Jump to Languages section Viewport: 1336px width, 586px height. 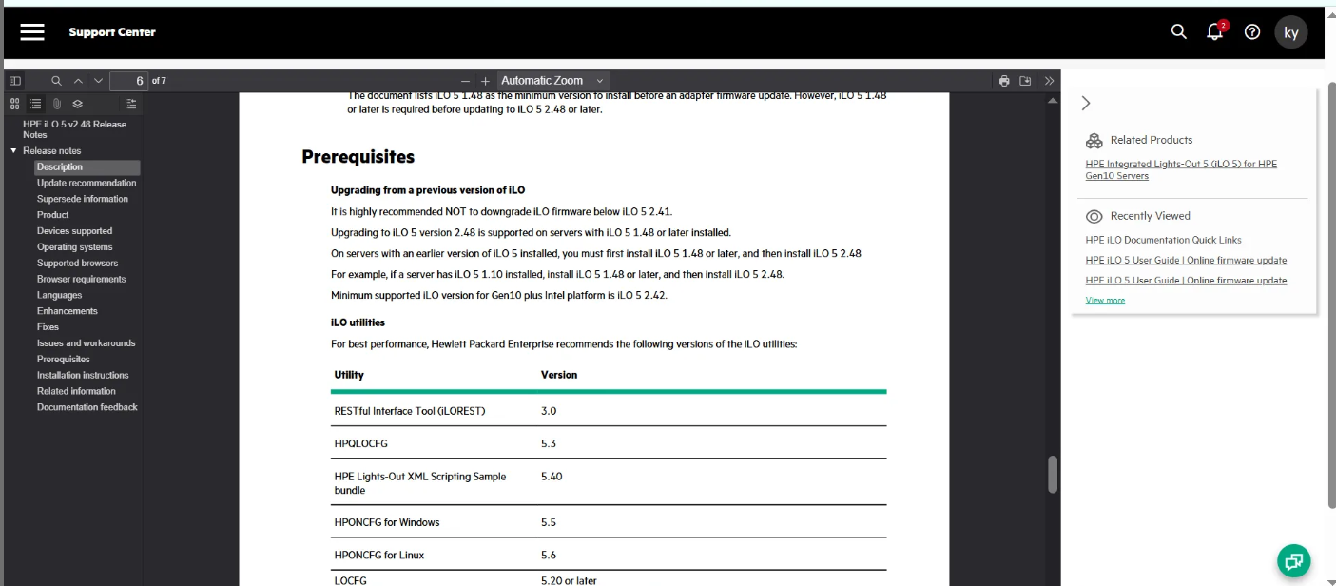[x=60, y=295]
